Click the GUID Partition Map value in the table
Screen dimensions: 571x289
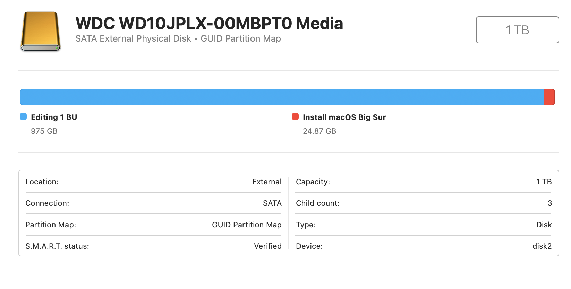[x=247, y=225]
